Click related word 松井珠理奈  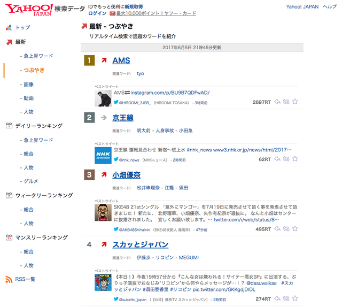coord(148,188)
